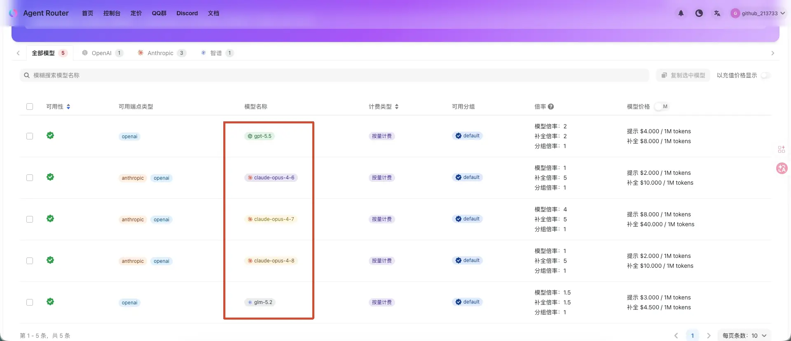Click the gpt-5.5 model tag
Viewport: 791px width, 341px height.
point(260,136)
